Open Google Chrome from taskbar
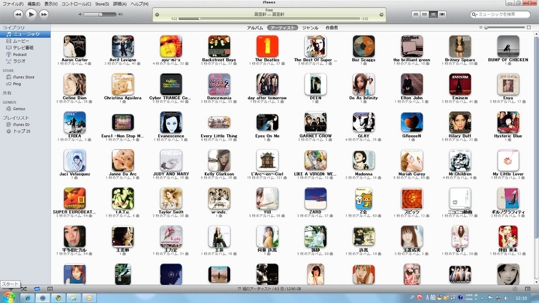Image resolution: width=539 pixels, height=303 pixels. [58, 298]
